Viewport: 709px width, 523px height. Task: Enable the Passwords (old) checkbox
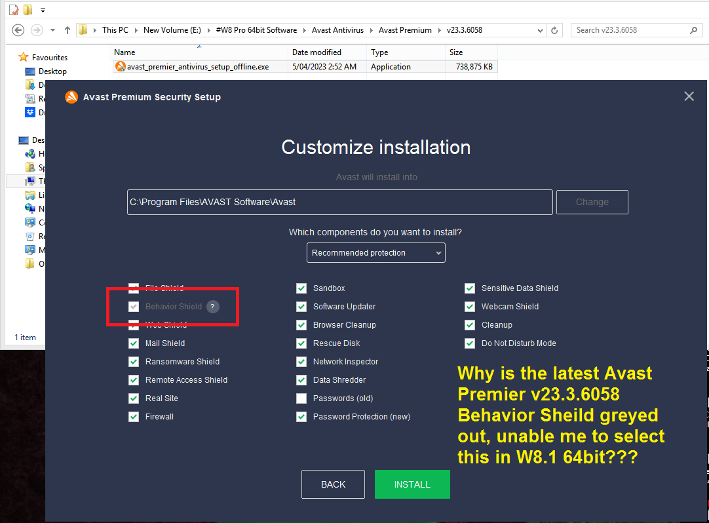click(301, 398)
